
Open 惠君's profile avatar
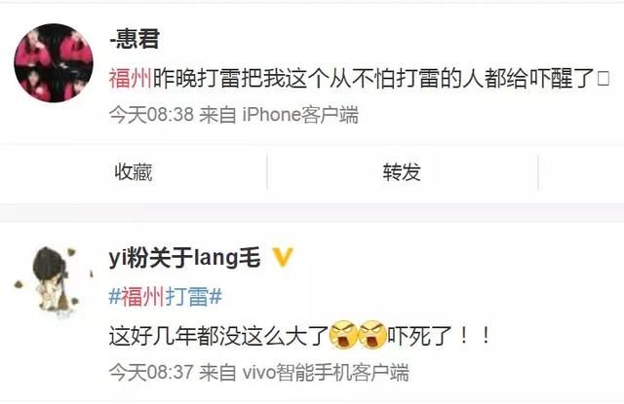pos(54,62)
